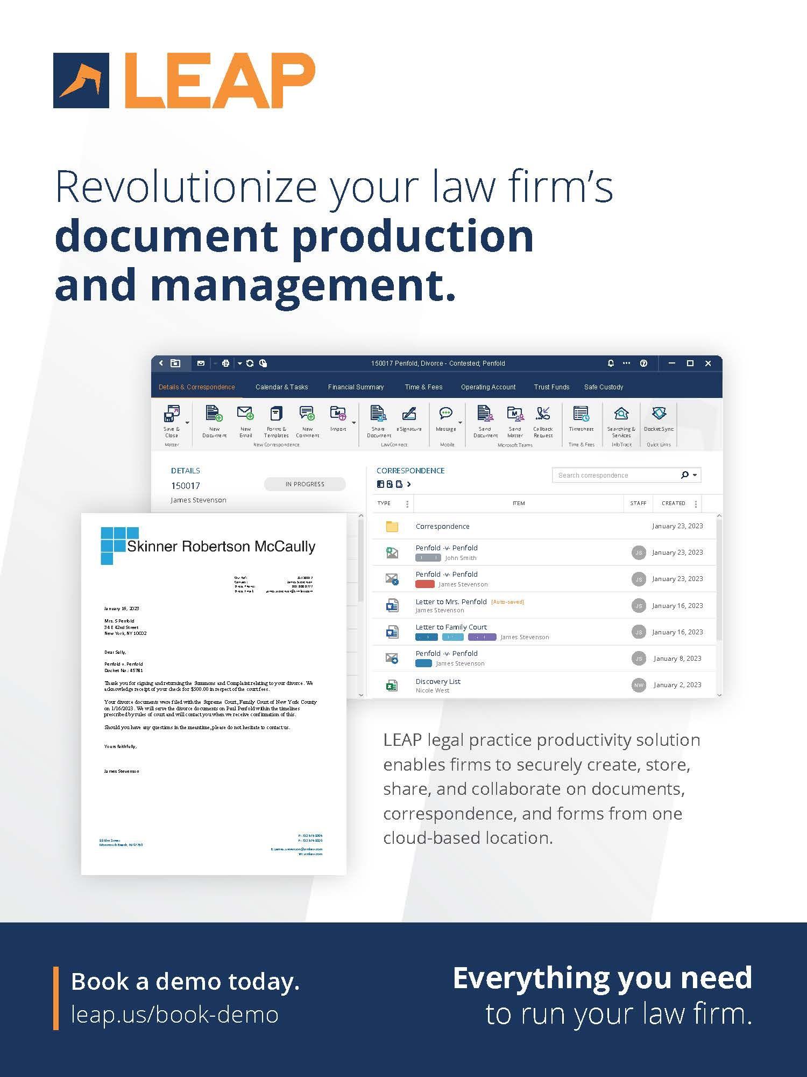Click the Docket Sync quick link
This screenshot has width=807, height=1077.
(659, 419)
